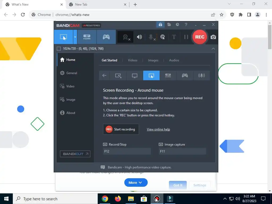The width and height of the screenshot is (272, 204).
Task: Bookmark this page with star icon
Action: click(222, 15)
